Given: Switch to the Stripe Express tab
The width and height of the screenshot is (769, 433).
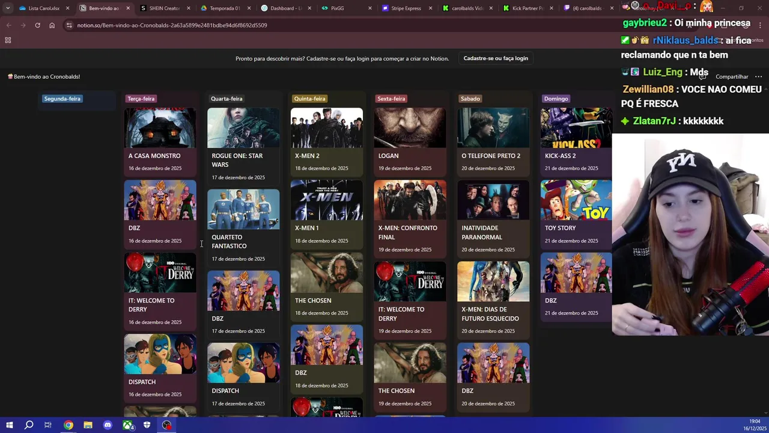Looking at the screenshot, I should (x=406, y=8).
